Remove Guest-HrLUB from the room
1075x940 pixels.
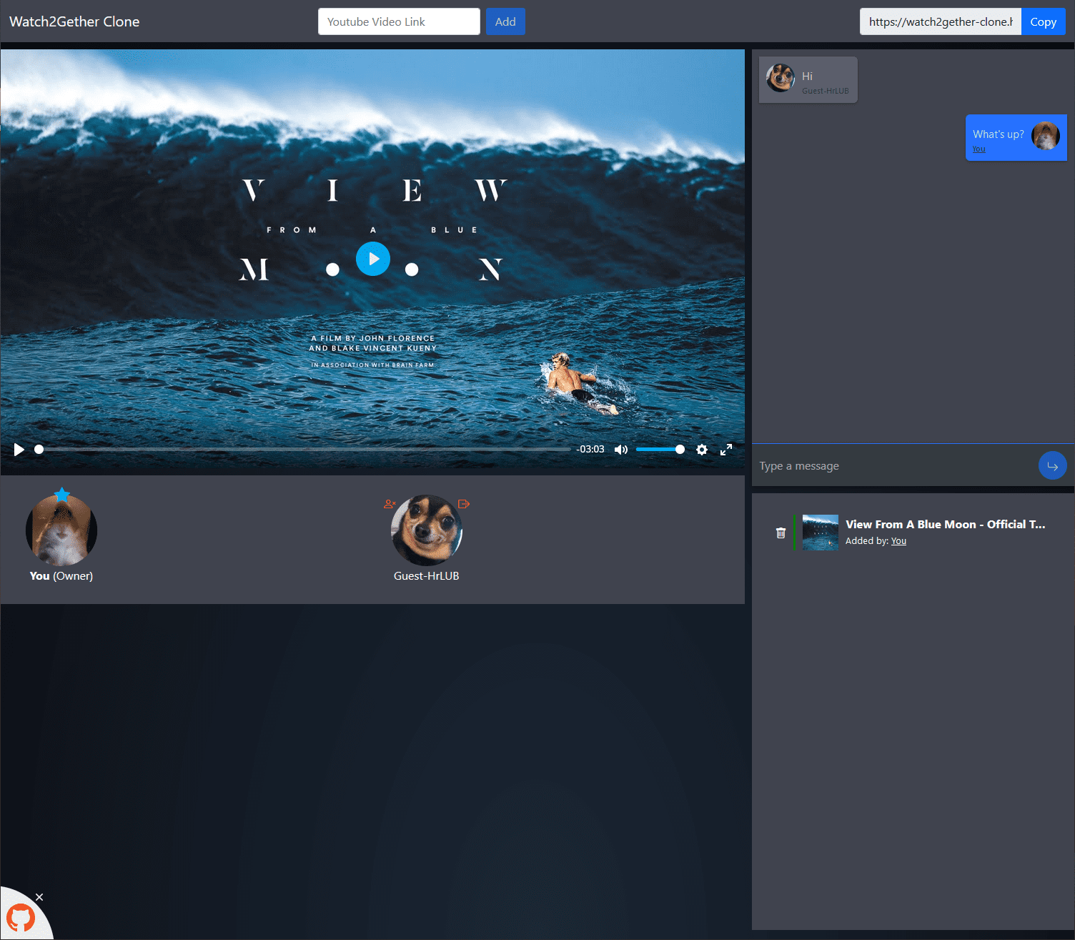tap(390, 504)
